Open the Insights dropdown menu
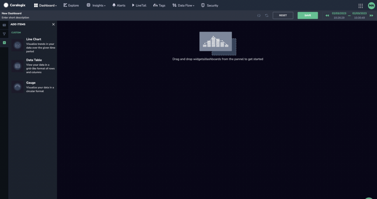The image size is (377, 199). click(x=96, y=5)
